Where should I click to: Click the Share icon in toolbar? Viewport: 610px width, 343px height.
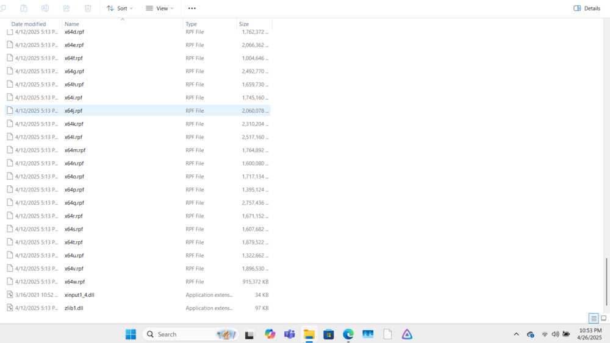tap(66, 8)
